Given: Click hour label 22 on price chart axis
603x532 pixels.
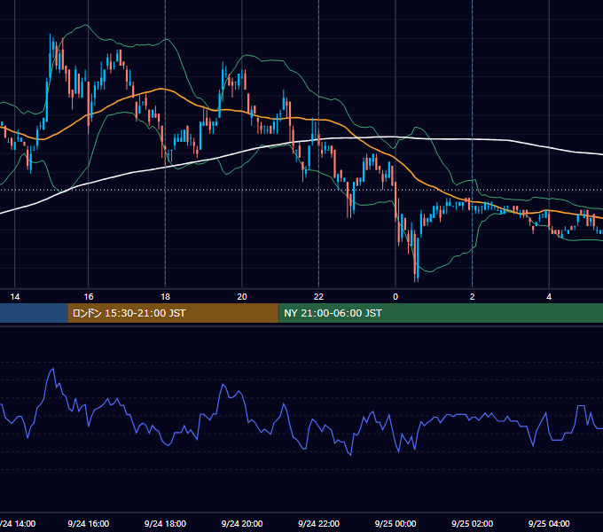Looking at the screenshot, I should [319, 297].
